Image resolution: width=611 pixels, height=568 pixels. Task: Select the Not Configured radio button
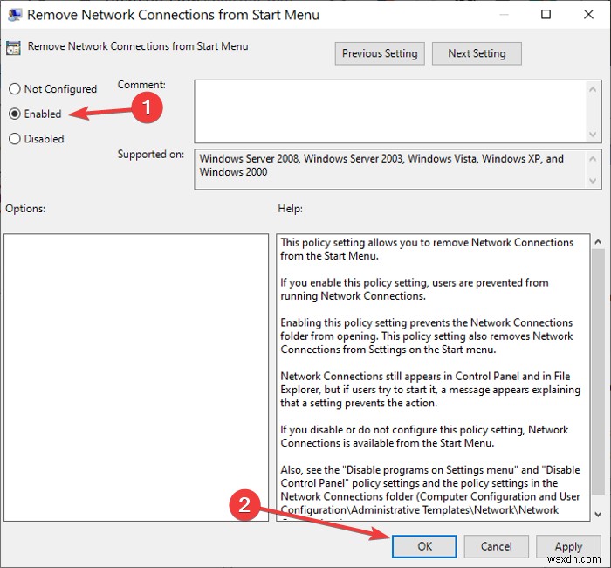pos(15,89)
